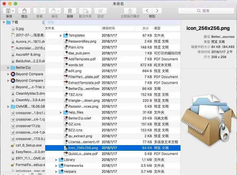The width and height of the screenshot is (237, 175).
Task: Select EasyReco....0.3 in the sidebar
Action: click(31, 152)
